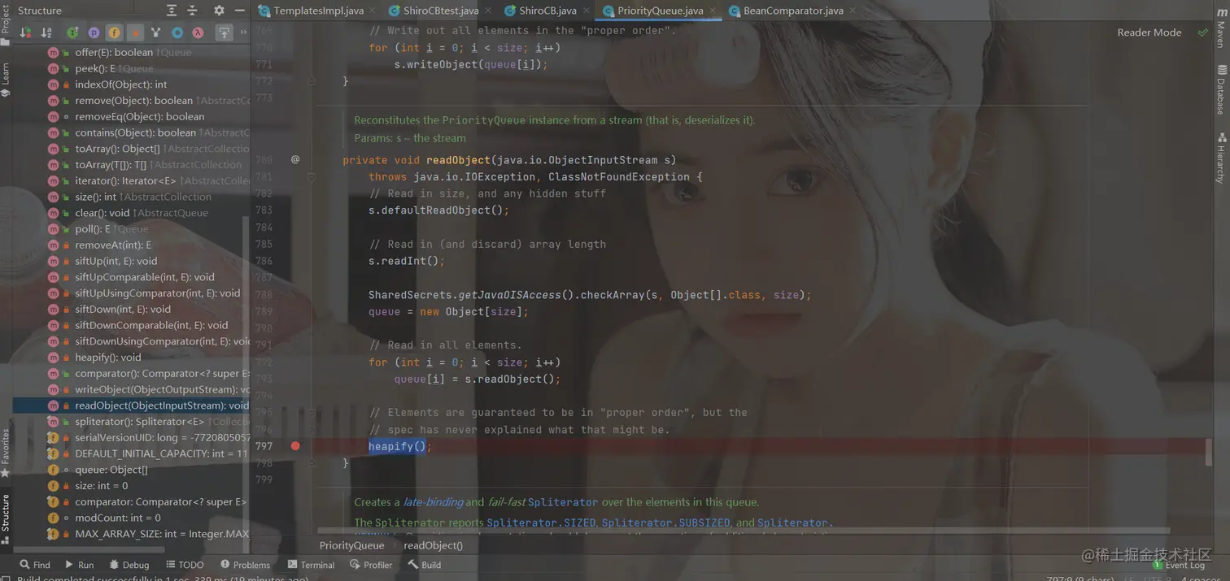Screen dimensions: 1230x581
Task: Toggle Show Inherited members icon
Action: coord(72,33)
